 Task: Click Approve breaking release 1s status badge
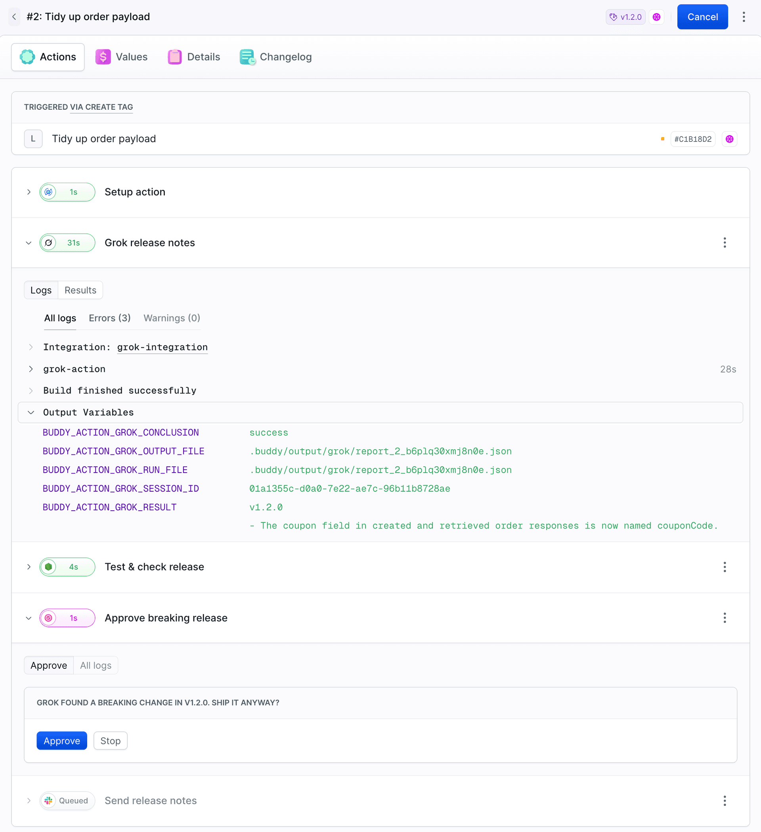(67, 618)
